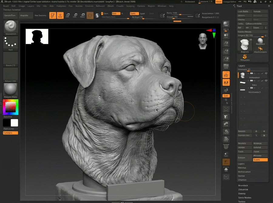Click the orange Scaots button
Viewport: 273px width, 203px height.
tap(260, 160)
